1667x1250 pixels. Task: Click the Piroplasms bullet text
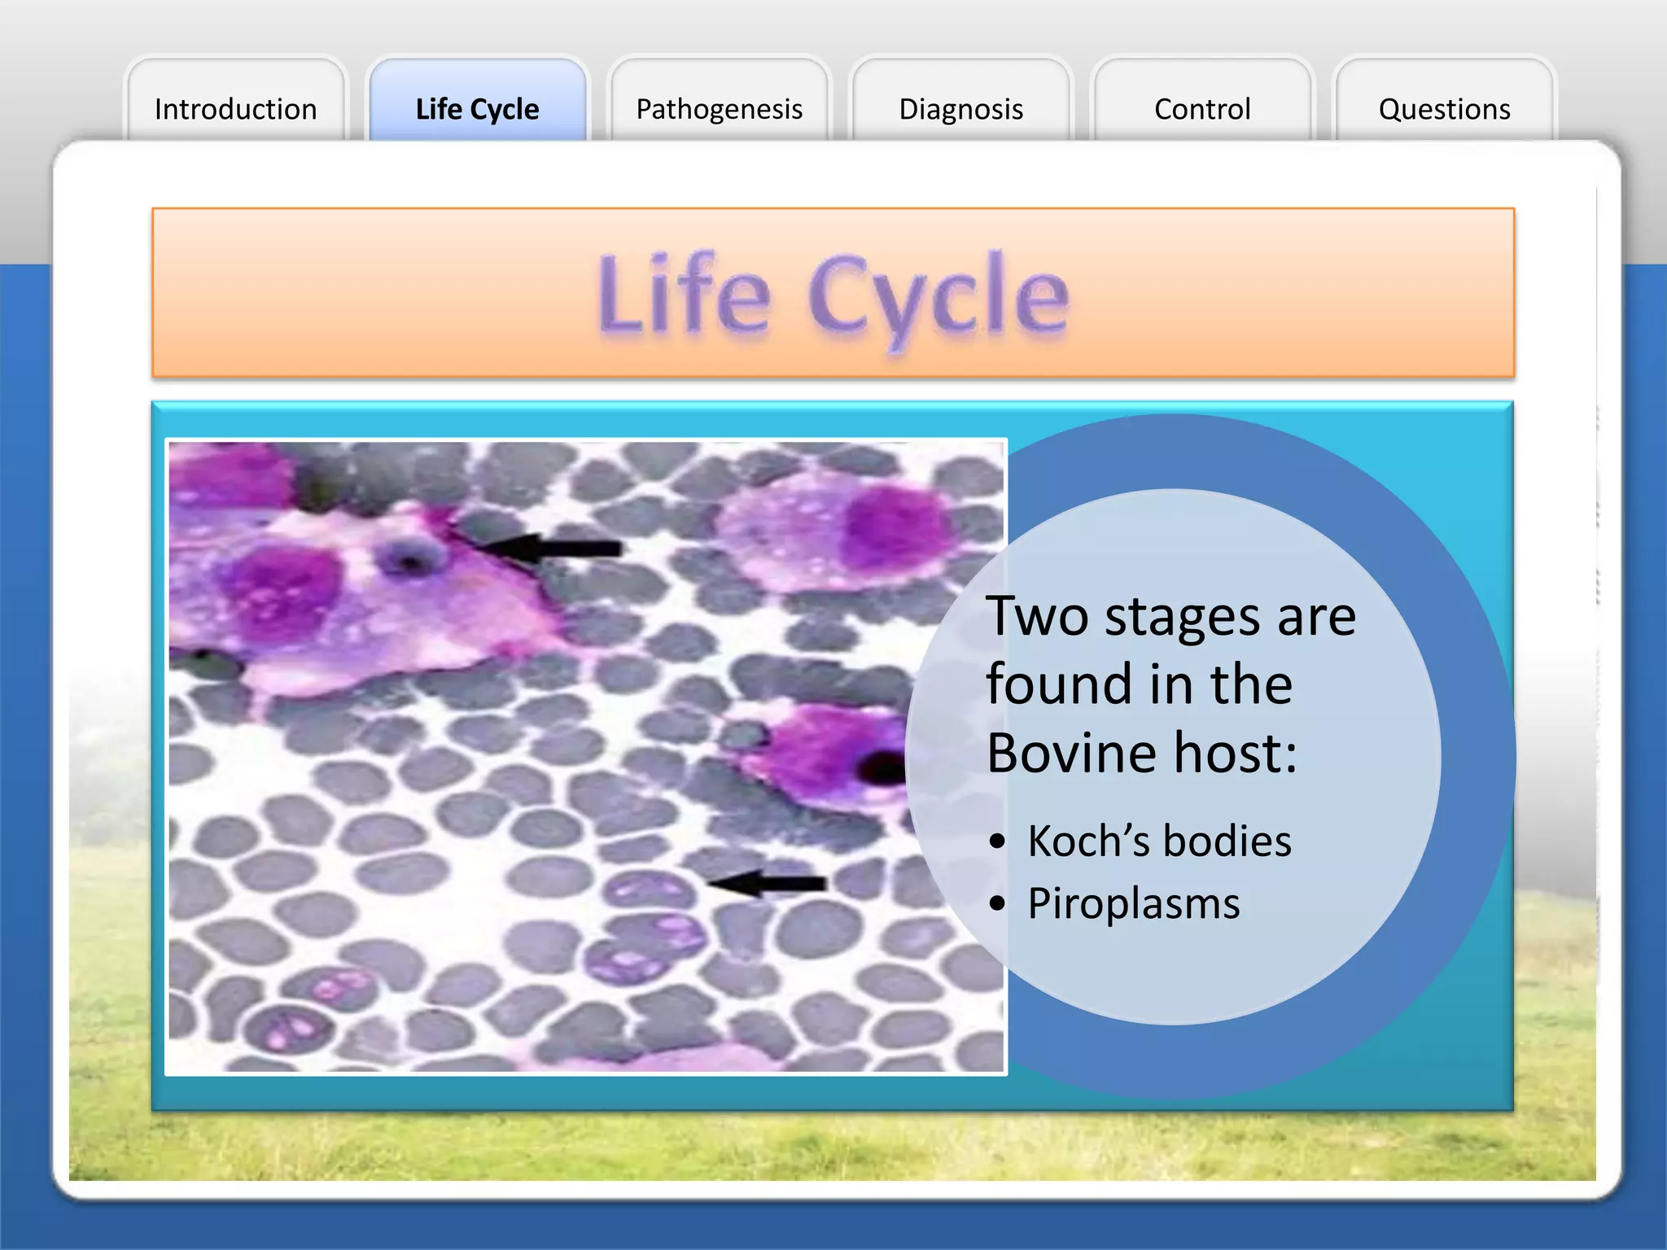coord(1133,903)
